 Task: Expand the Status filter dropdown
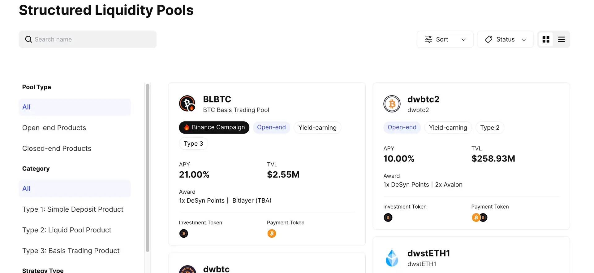pos(505,39)
